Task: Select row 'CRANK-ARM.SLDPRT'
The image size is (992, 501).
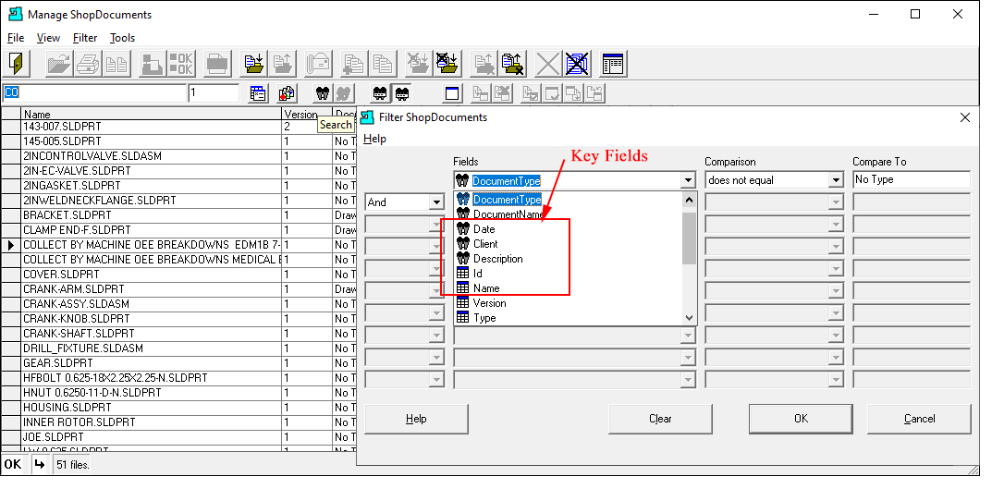Action: tap(152, 289)
